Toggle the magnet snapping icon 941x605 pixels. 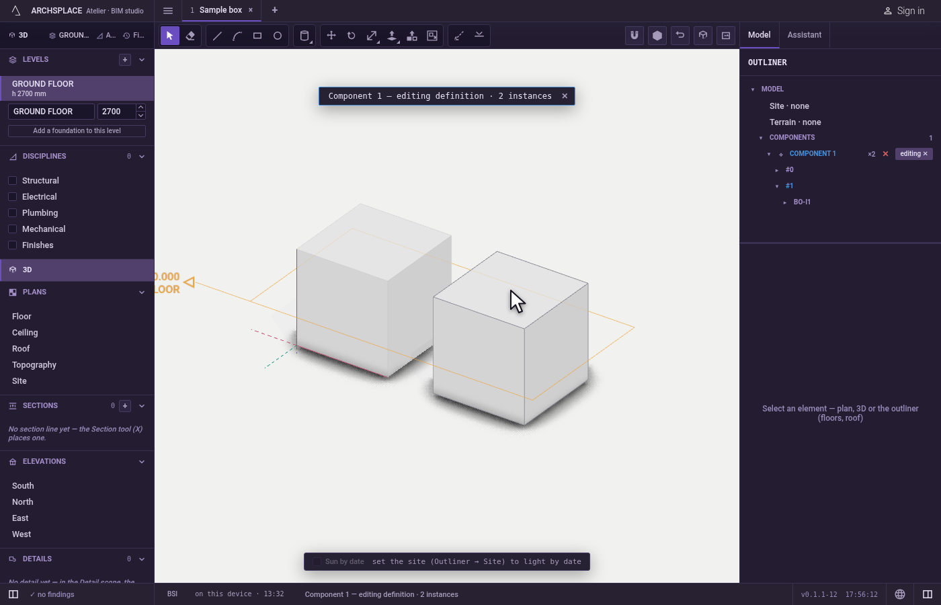pos(635,36)
